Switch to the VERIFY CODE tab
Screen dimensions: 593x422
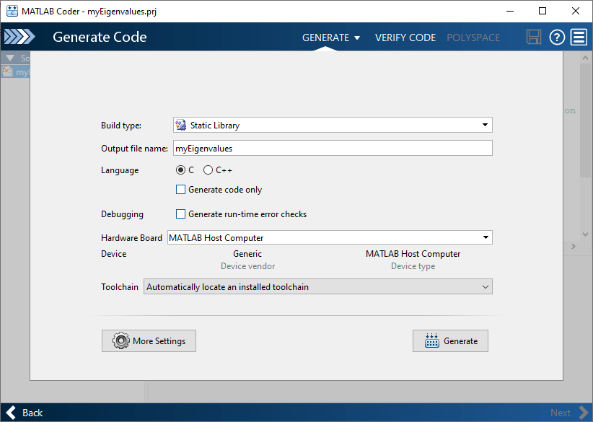405,38
